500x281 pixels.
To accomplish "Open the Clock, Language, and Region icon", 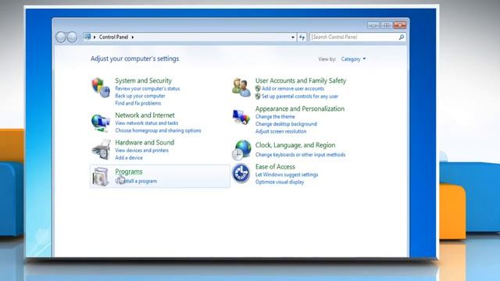I will (241, 150).
